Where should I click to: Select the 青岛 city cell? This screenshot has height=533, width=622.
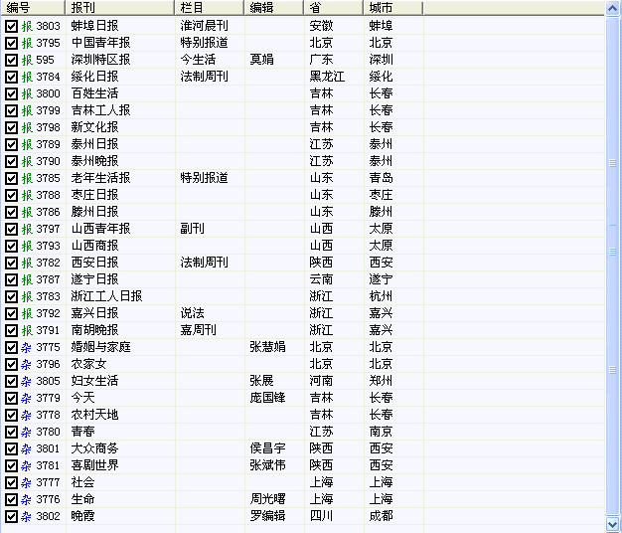[x=381, y=178]
